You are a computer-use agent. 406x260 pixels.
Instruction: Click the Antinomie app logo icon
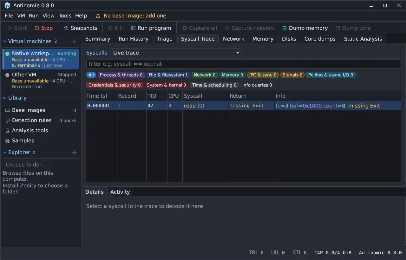click(7, 5)
